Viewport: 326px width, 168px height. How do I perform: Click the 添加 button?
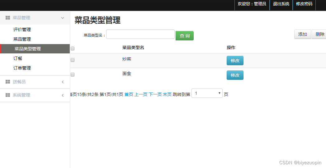(303, 34)
